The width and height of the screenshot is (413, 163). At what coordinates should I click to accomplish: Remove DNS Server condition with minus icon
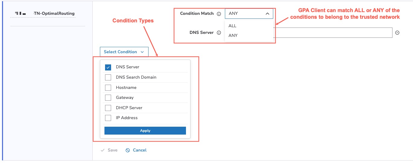(397, 33)
